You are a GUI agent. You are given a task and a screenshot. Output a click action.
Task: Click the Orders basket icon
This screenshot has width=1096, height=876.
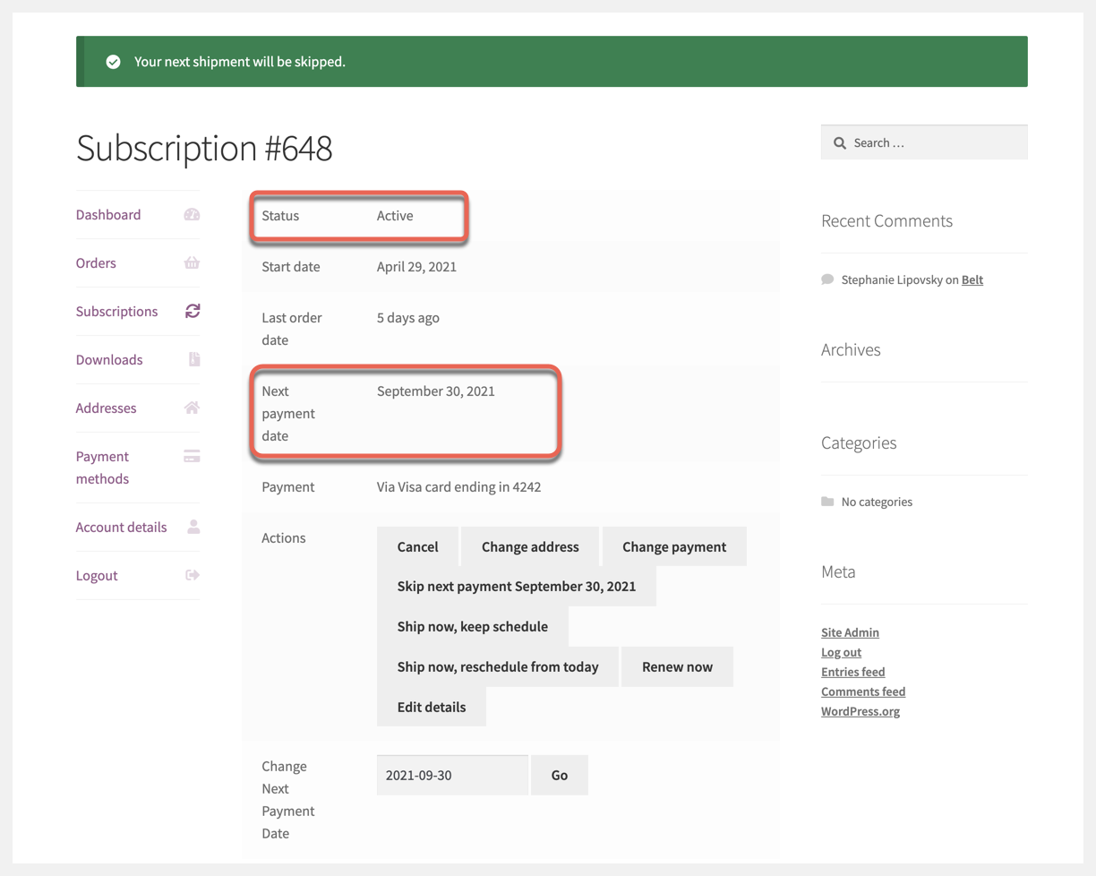192,263
